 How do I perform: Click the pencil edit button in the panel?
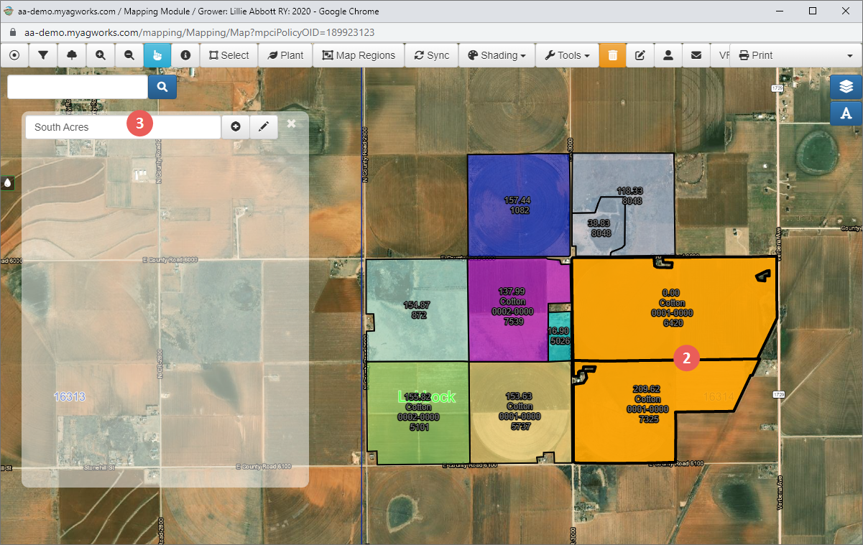coord(264,127)
